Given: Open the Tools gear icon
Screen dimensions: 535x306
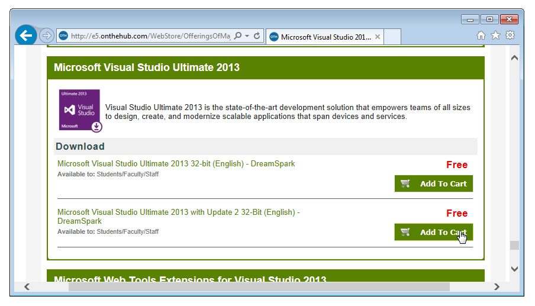Looking at the screenshot, I should (x=510, y=35).
